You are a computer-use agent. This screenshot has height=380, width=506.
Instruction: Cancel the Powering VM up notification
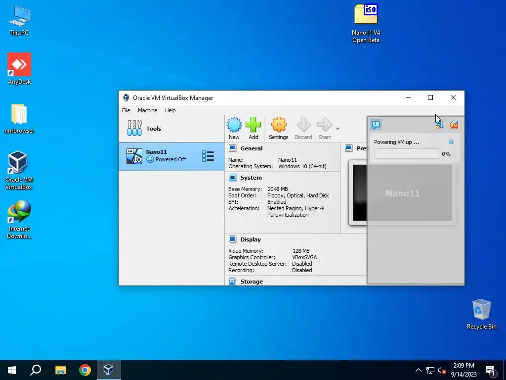[451, 142]
